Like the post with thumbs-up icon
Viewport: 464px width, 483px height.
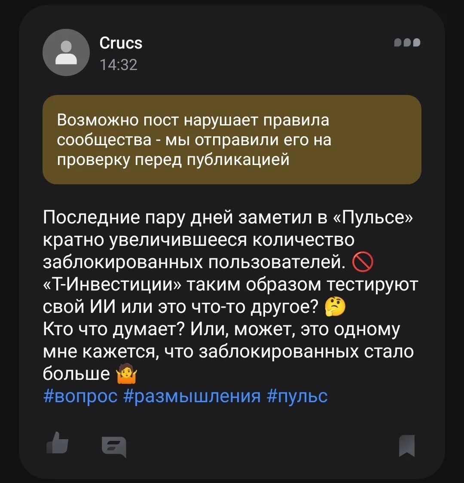tap(57, 443)
